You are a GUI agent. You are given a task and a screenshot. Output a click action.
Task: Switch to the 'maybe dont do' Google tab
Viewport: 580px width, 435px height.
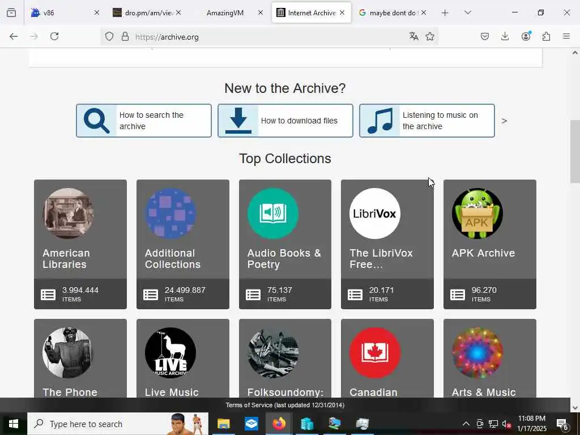392,13
